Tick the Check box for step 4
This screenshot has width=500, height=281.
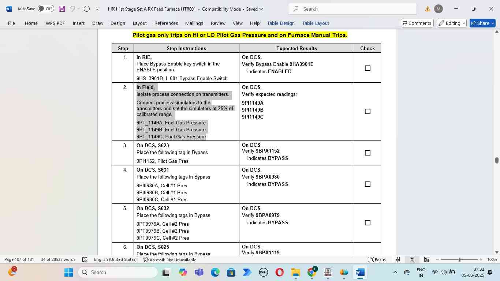367,184
